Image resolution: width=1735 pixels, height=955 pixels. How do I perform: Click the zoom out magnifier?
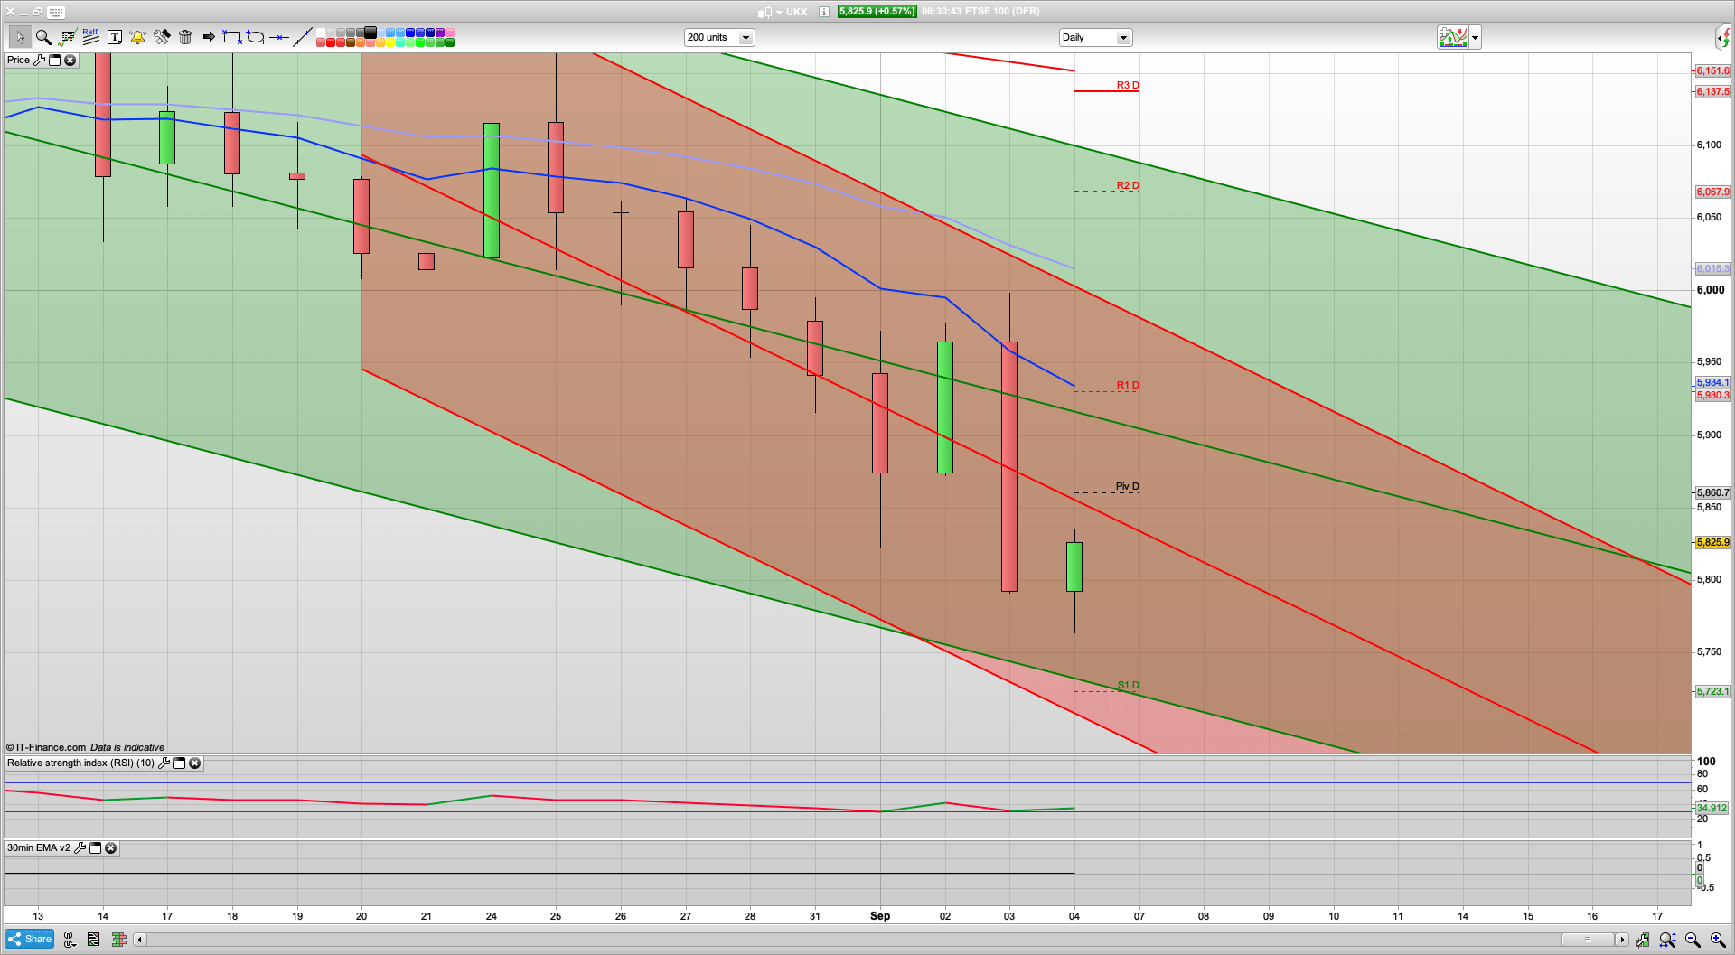tap(1693, 940)
